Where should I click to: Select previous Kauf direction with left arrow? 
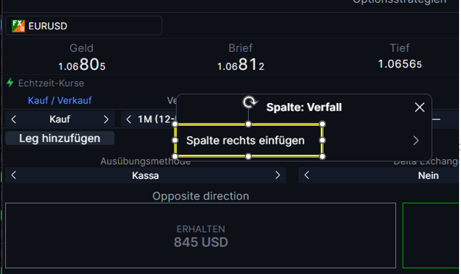(14, 119)
